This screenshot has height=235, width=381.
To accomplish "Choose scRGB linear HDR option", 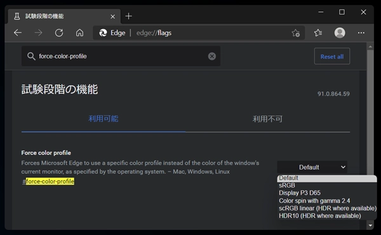I will pyautogui.click(x=327, y=208).
